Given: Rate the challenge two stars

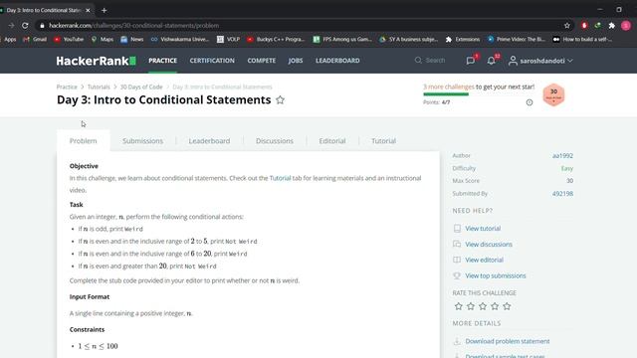Looking at the screenshot, I should tap(471, 306).
